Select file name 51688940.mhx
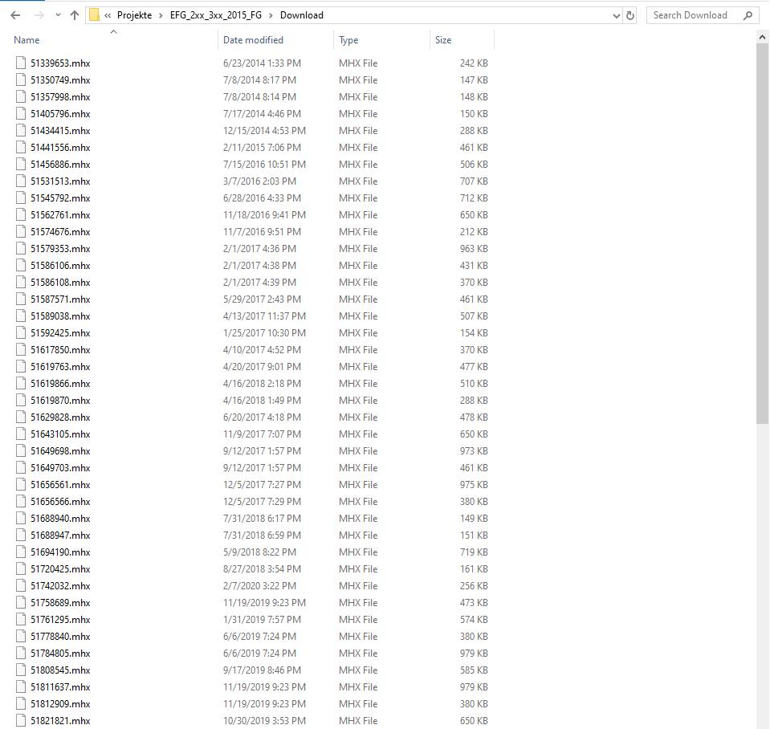This screenshot has height=729, width=770. point(60,519)
